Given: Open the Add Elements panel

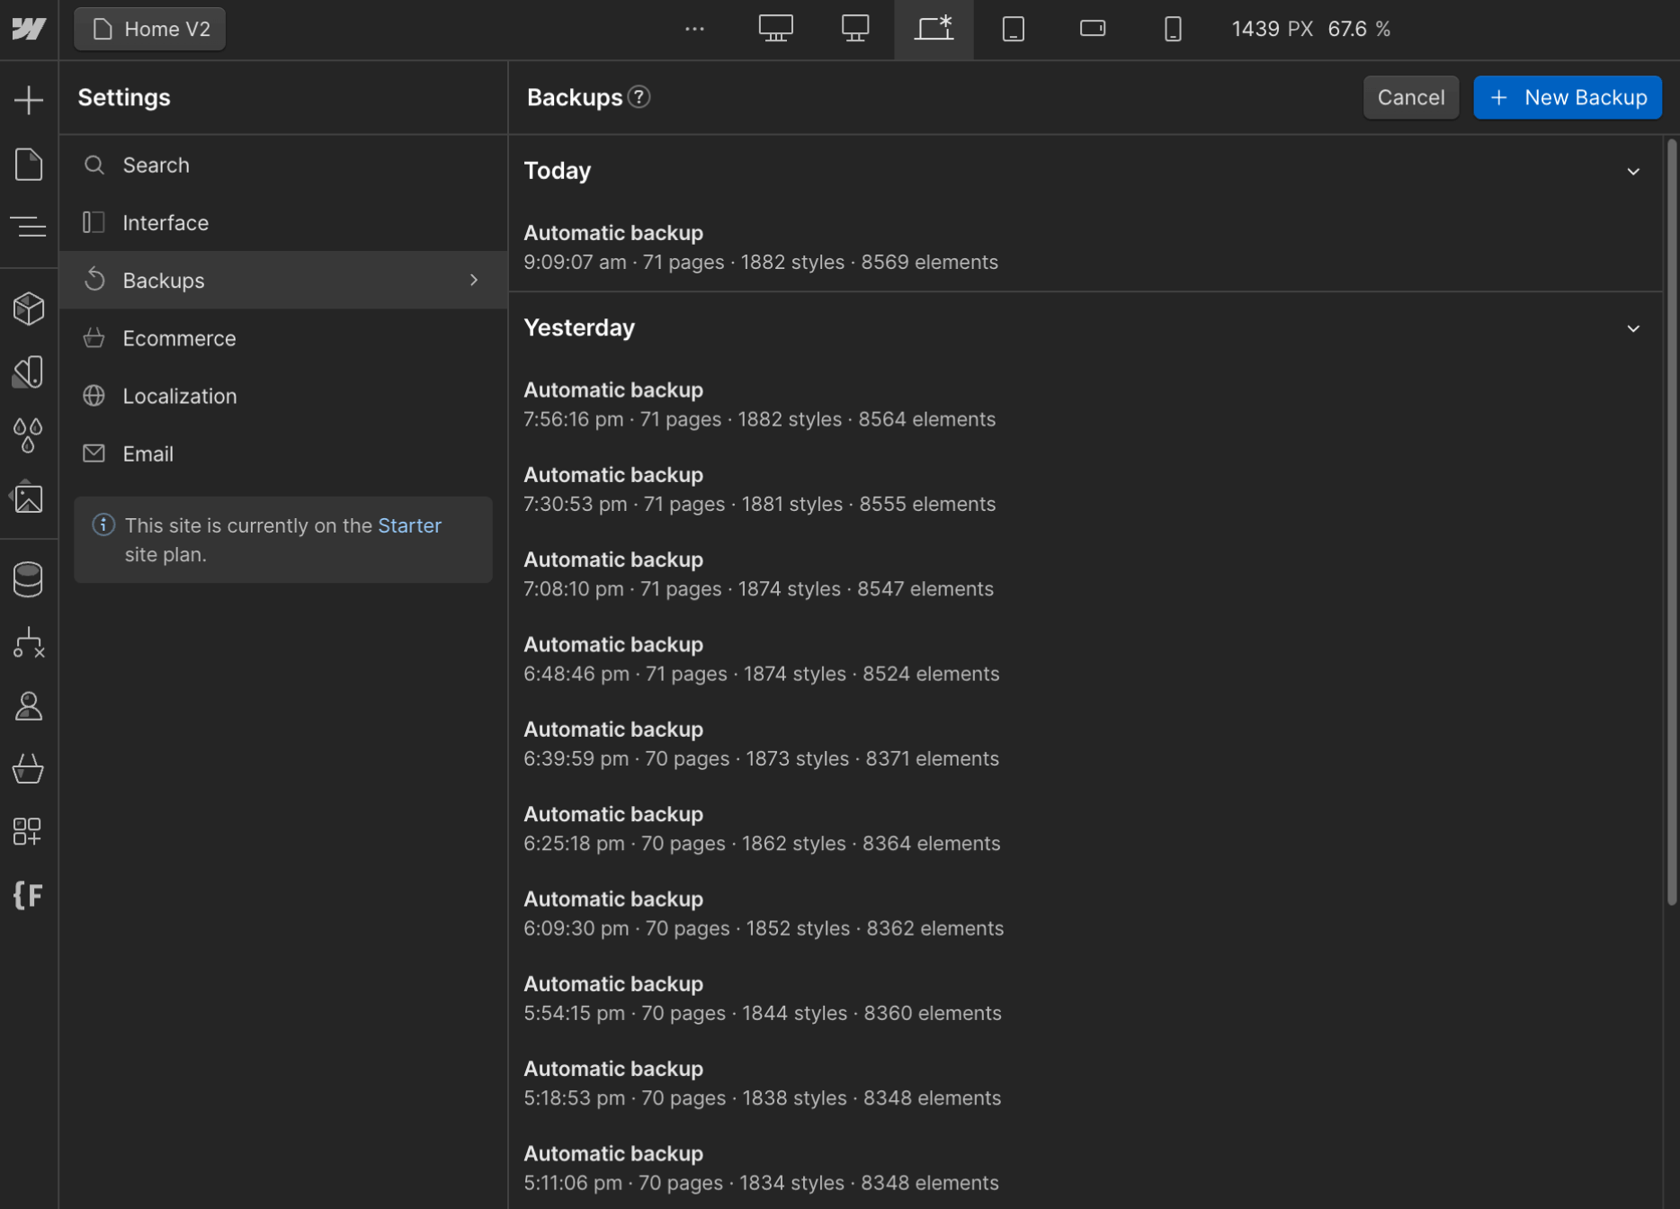Looking at the screenshot, I should coord(30,99).
